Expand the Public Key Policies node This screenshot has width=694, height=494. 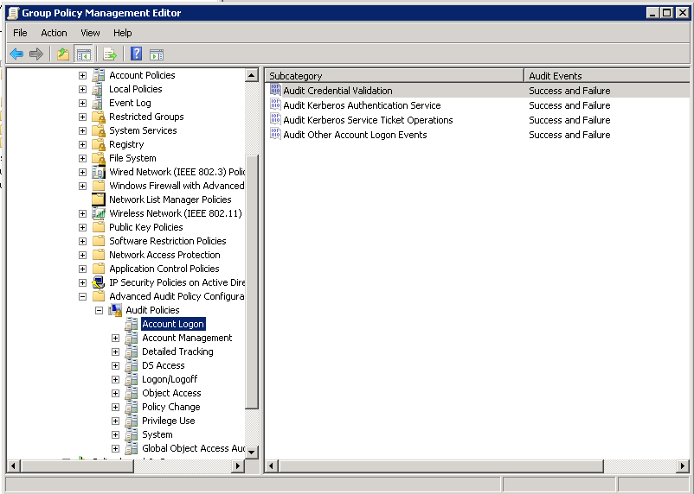pyautogui.click(x=82, y=227)
